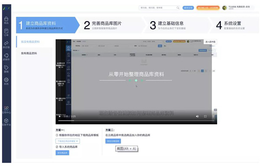Open the 进销存 inventory sidebar icon

point(6,57)
